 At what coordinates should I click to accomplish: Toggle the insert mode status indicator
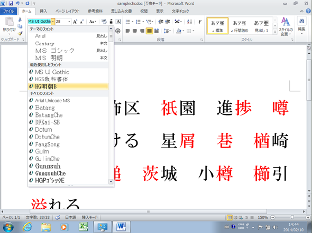[x=89, y=218]
